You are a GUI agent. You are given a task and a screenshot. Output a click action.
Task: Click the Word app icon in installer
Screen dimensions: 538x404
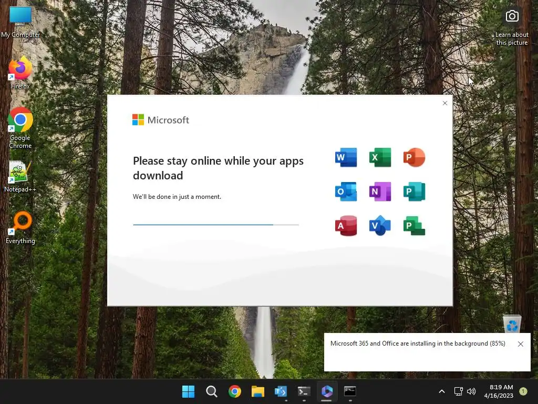click(346, 157)
